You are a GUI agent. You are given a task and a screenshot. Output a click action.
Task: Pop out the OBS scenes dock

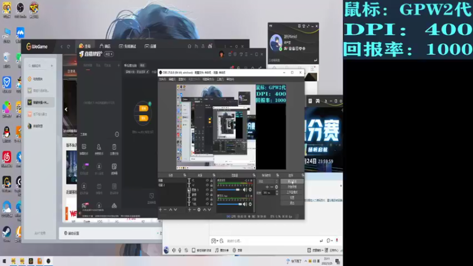point(184,175)
